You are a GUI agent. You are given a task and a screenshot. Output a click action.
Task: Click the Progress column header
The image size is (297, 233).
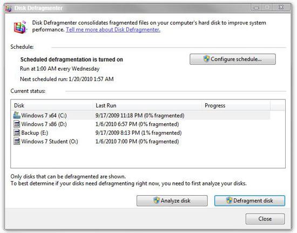[x=236, y=105]
